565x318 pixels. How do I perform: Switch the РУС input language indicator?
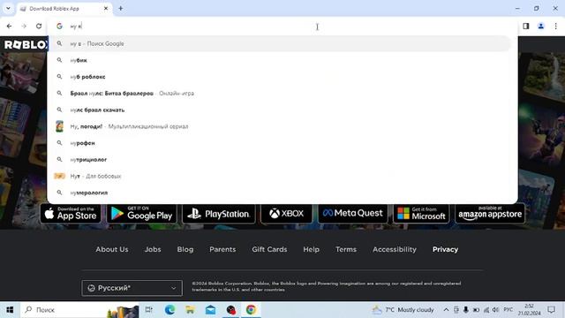point(508,310)
